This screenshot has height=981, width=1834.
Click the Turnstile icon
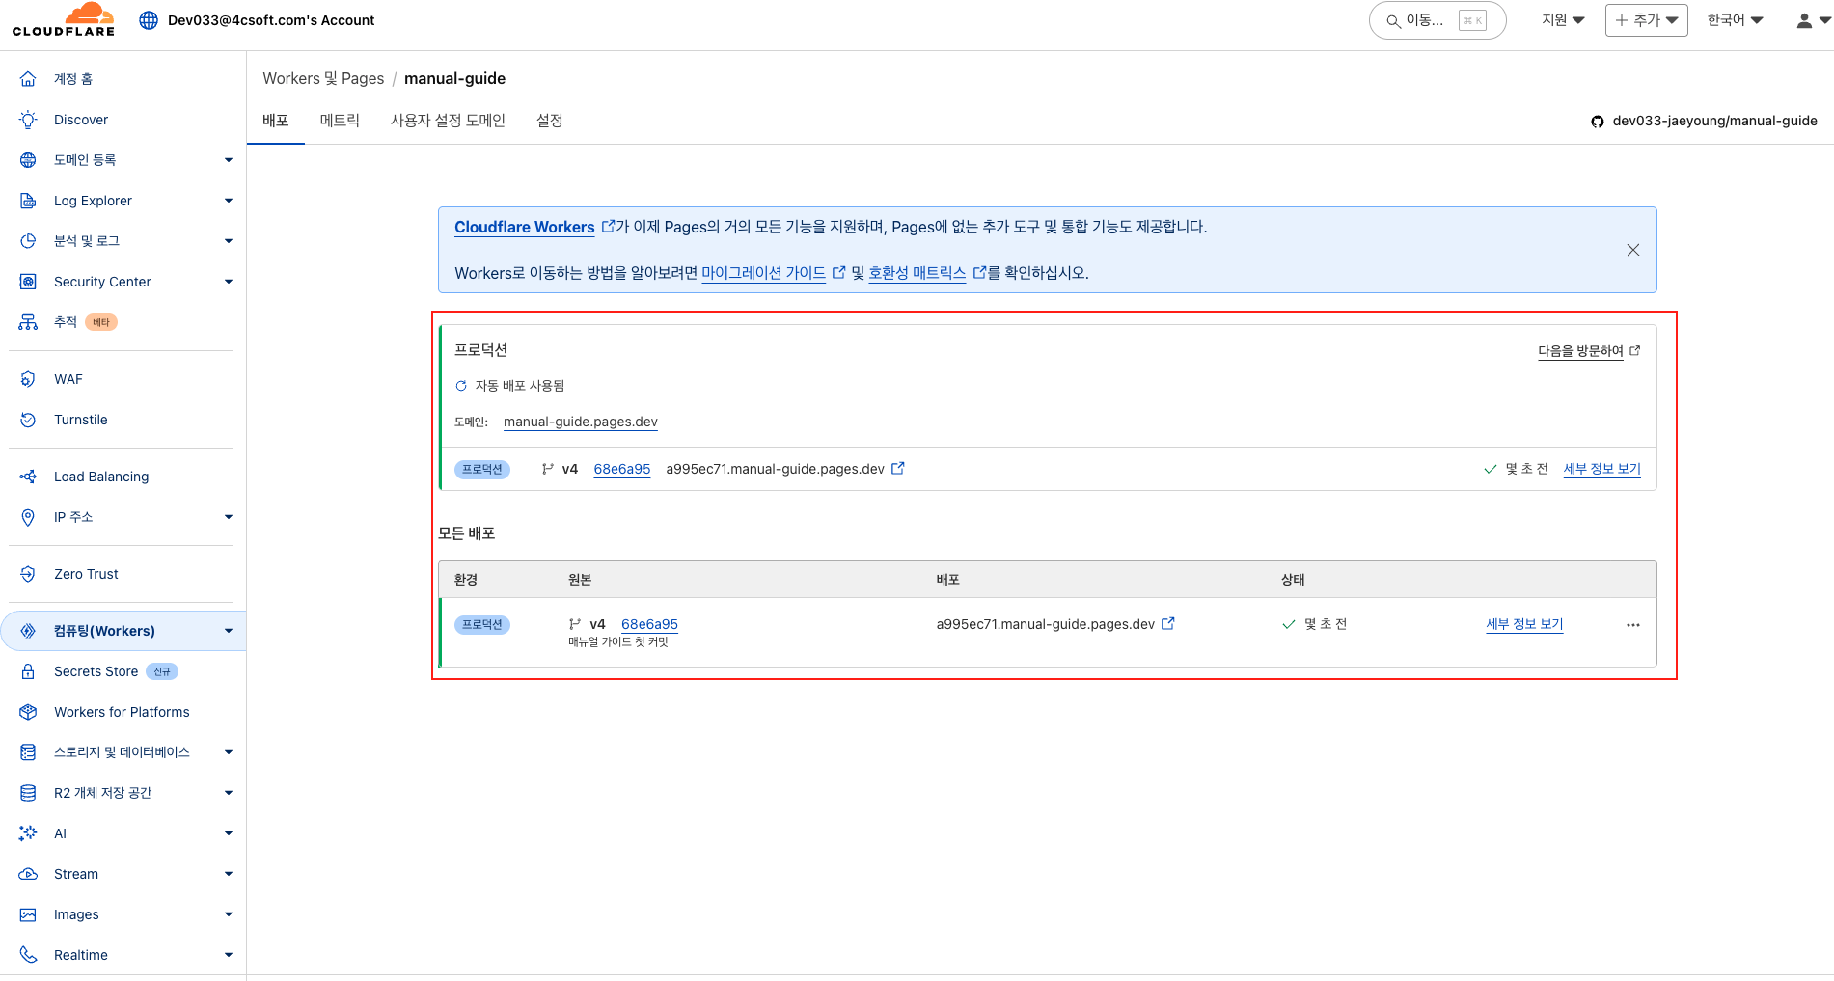[28, 420]
